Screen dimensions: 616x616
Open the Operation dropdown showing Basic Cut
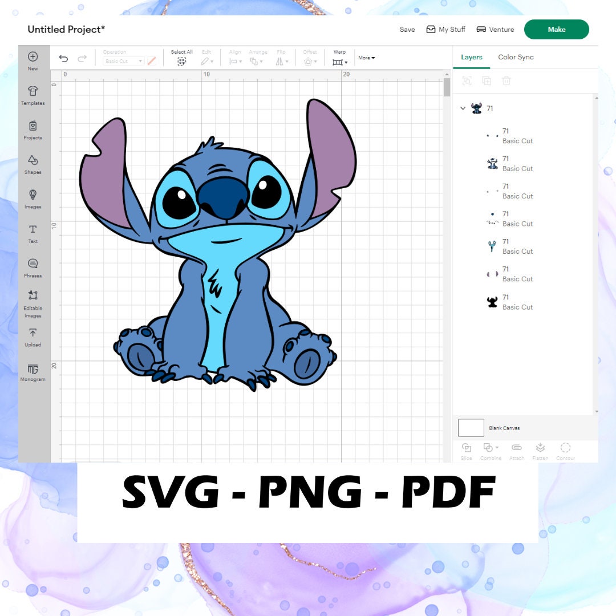[121, 60]
